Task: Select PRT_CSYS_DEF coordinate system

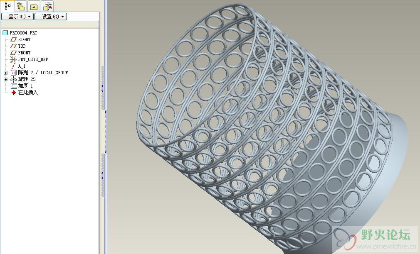Action: tap(33, 59)
